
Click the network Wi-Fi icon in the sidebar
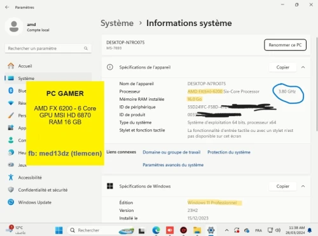tap(11, 103)
